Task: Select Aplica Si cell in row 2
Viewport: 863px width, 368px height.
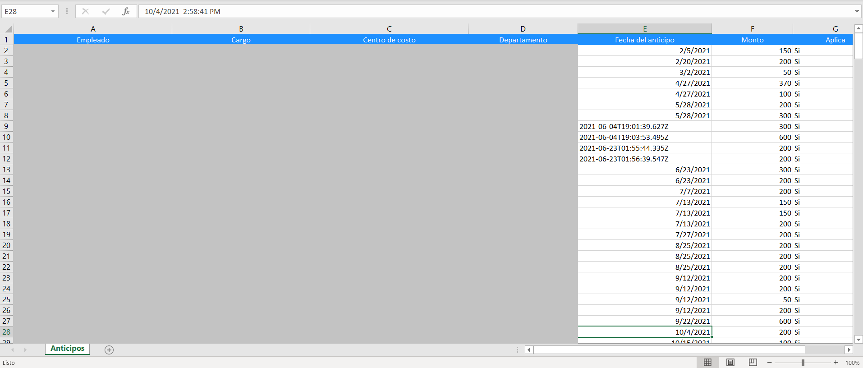Action: tap(823, 51)
